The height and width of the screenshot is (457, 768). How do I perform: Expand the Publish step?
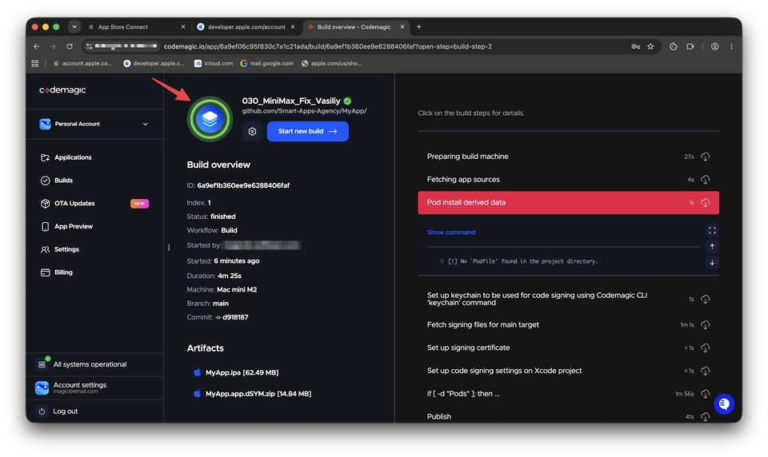pos(568,416)
